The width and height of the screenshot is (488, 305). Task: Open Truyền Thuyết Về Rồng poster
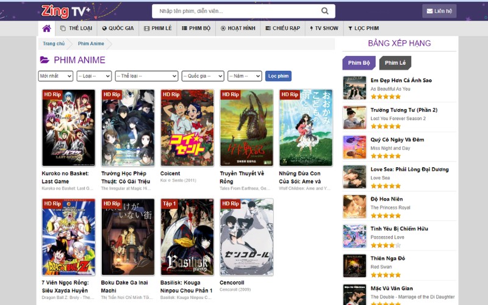[246, 128]
